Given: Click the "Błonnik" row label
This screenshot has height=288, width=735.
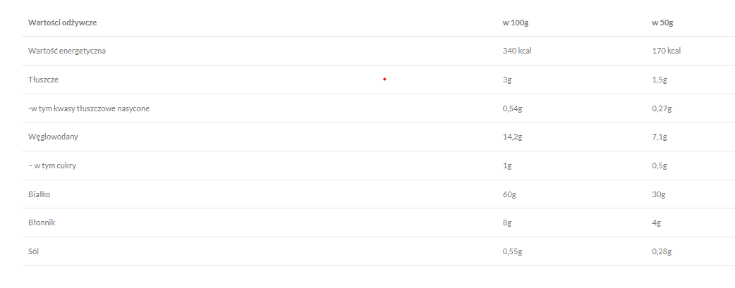Looking at the screenshot, I should click(x=42, y=223).
